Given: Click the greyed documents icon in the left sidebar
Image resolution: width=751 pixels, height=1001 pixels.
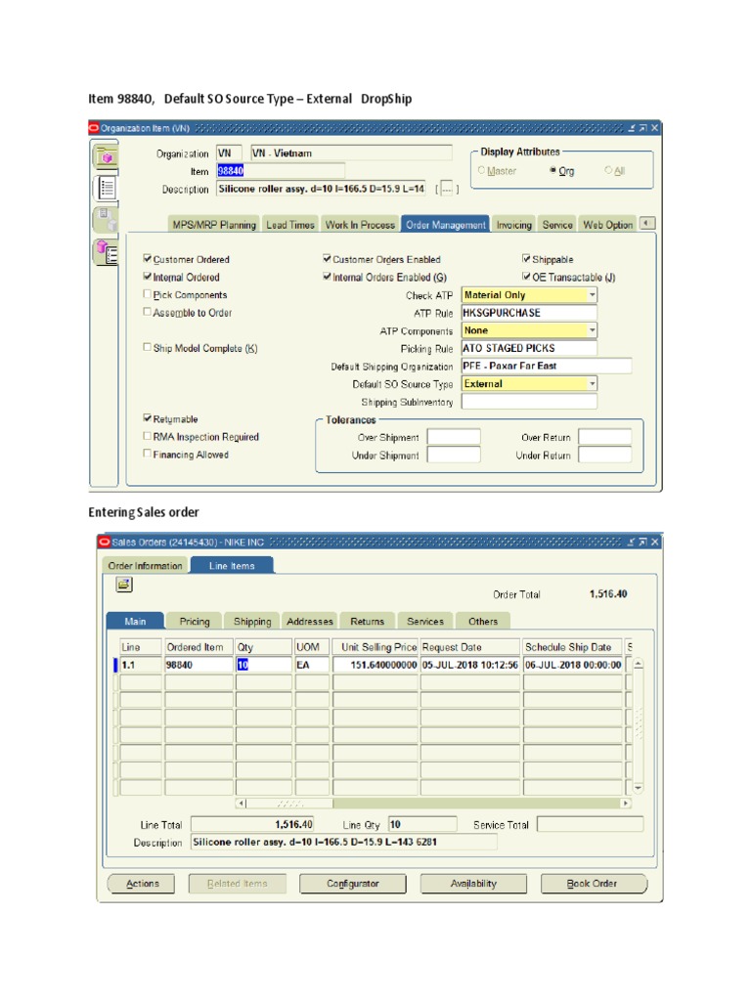Looking at the screenshot, I should pyautogui.click(x=106, y=220).
